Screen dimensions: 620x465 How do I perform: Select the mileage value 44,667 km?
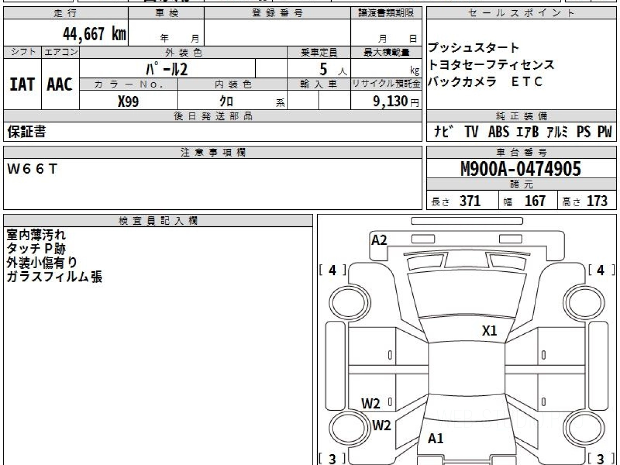click(95, 34)
